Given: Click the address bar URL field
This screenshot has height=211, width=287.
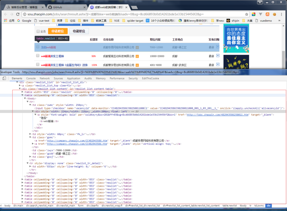Looking at the screenshot, I should [136, 14].
